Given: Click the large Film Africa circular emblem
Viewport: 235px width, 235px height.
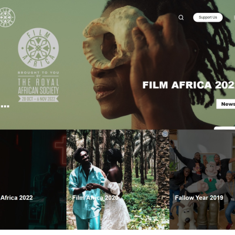Looking at the screenshot, I should click(38, 48).
